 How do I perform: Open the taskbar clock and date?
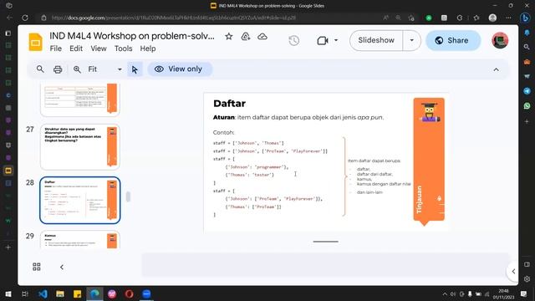click(x=503, y=293)
